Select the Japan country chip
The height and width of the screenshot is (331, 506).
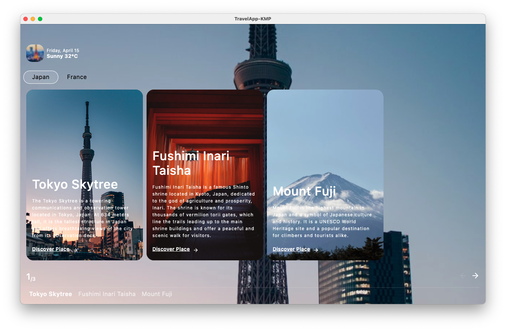point(41,77)
